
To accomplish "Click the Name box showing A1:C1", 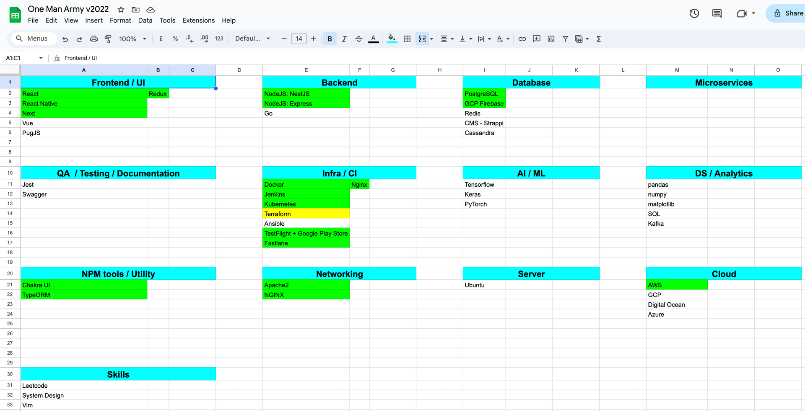I will click(24, 58).
